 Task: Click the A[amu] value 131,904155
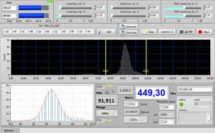point(132,112)
